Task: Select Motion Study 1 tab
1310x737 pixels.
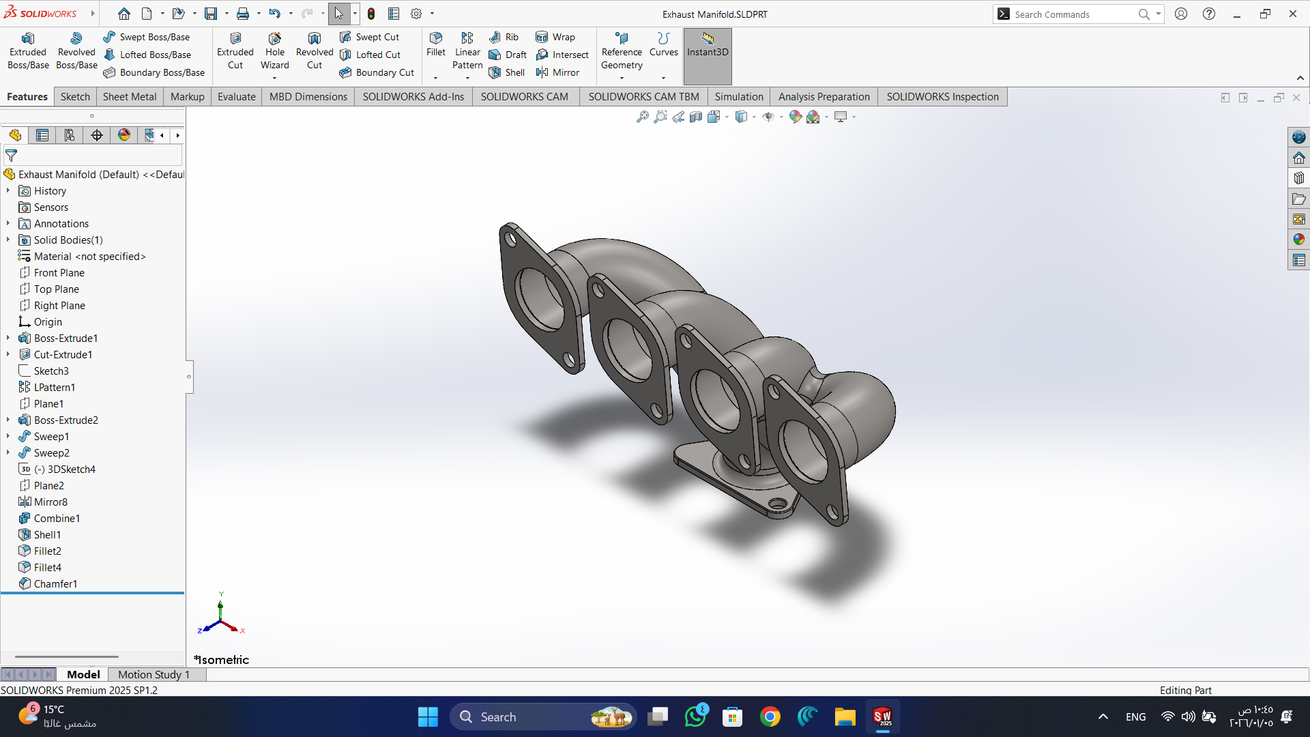Action: (x=154, y=674)
